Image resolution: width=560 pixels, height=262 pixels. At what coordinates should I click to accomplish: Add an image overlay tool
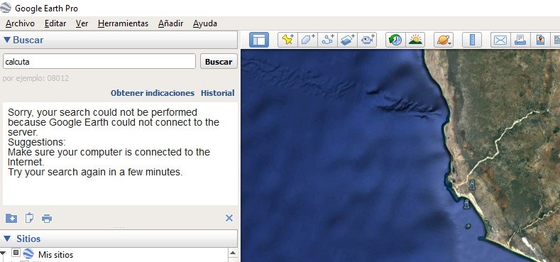click(x=348, y=40)
